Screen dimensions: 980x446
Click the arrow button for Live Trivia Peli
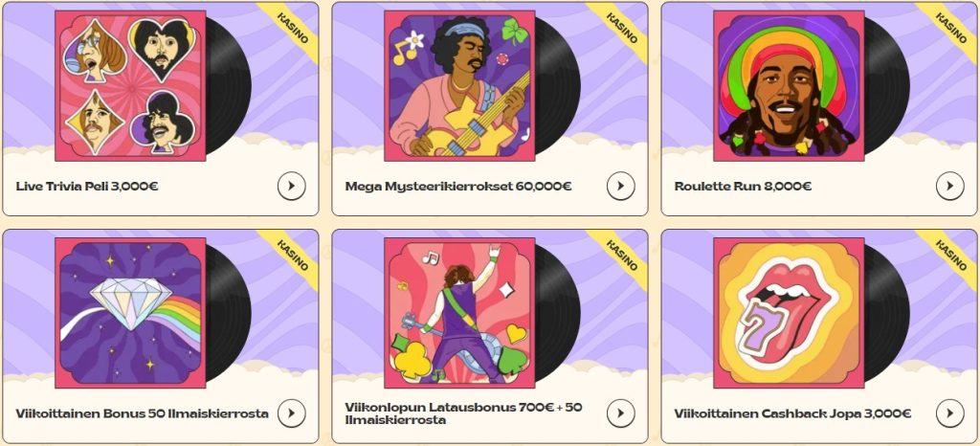[x=291, y=186]
